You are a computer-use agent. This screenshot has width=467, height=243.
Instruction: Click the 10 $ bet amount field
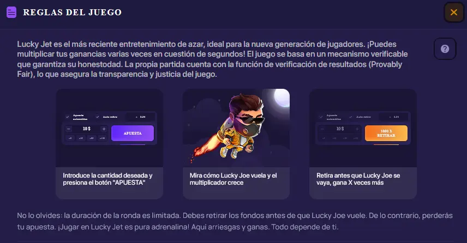tap(86, 129)
